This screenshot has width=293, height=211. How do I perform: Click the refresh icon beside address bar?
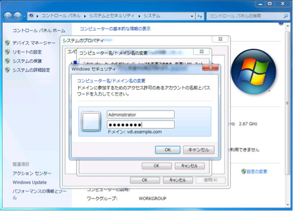pyautogui.click(x=200, y=16)
